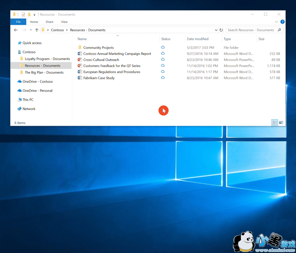The image size is (296, 253).
Task: Switch to Large icons view in the status bar
Action: pyautogui.click(x=281, y=122)
